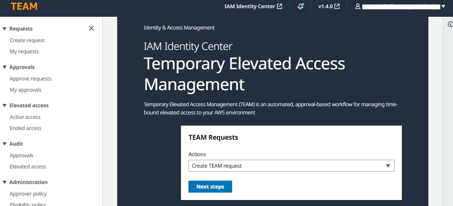Collapse the Administration section
Image resolution: width=453 pixels, height=206 pixels.
[4, 182]
